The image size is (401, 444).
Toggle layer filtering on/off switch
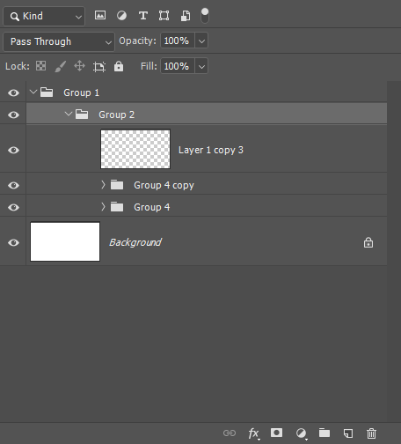tap(205, 16)
